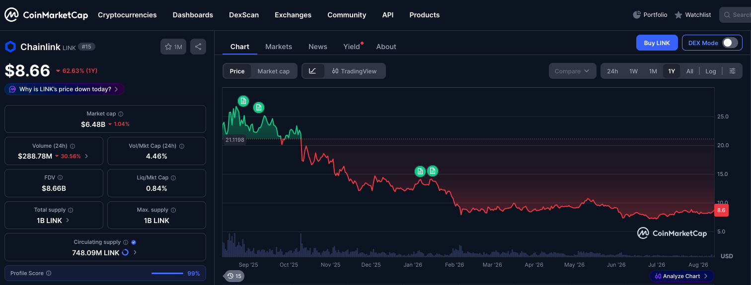
Task: Open the second news marker near Sep '25
Action: click(x=258, y=107)
